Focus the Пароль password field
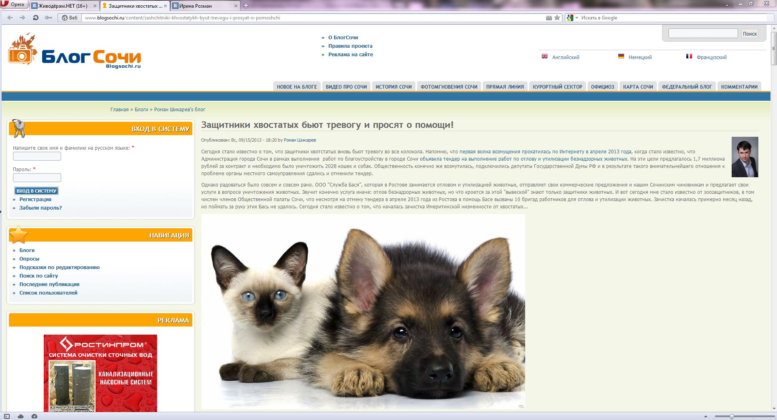 (37, 178)
